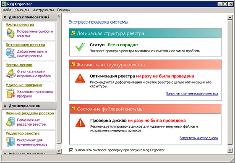Click Все в порядке status text
Image resolution: width=235 pixels, height=163 pixels.
pyautogui.click(x=123, y=45)
